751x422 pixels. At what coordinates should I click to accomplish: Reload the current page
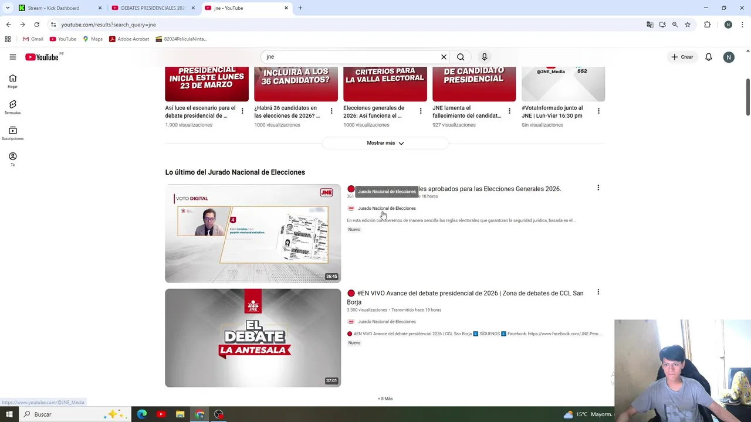click(36, 25)
